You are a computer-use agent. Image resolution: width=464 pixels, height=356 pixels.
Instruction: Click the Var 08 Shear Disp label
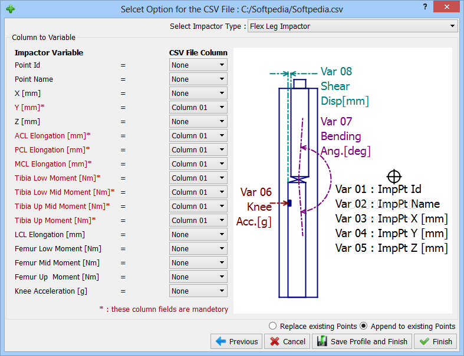click(x=345, y=86)
